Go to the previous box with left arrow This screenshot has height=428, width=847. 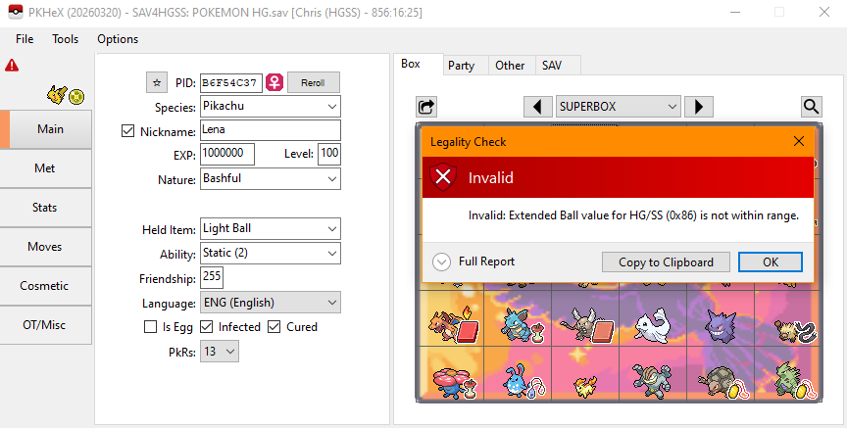[537, 106]
